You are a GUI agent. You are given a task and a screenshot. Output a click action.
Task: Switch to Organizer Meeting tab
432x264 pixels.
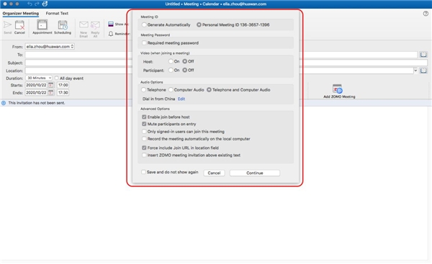pos(21,13)
